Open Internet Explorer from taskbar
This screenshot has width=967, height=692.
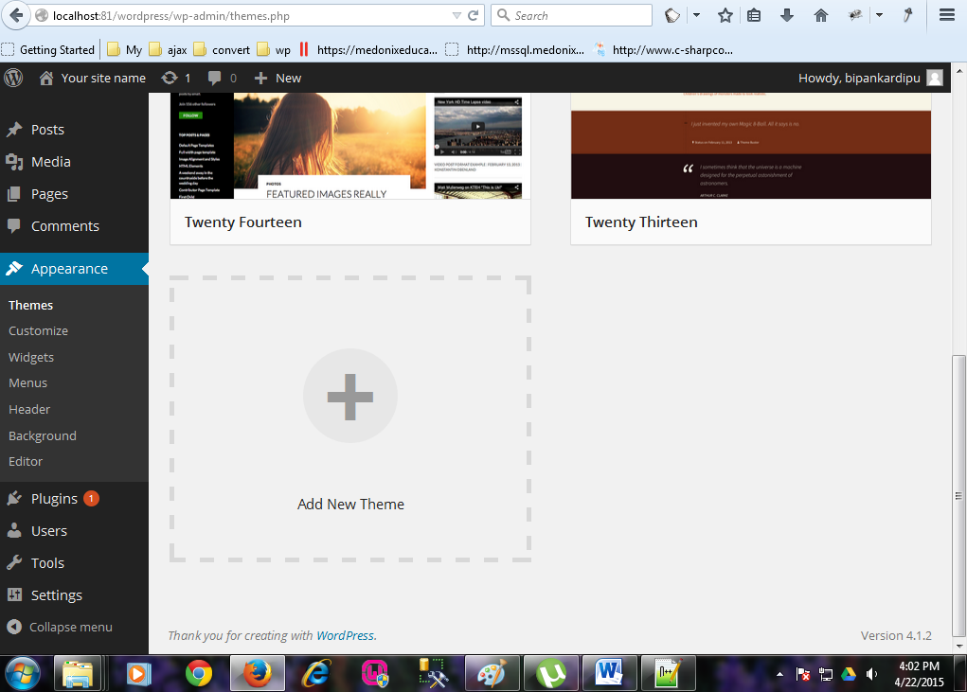pos(316,673)
